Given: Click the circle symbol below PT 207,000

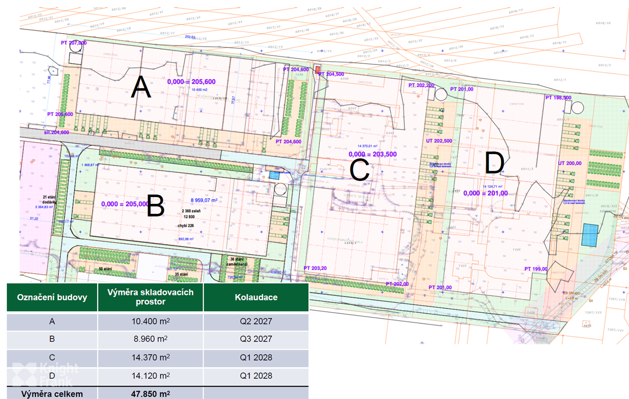Looking at the screenshot, I should (x=75, y=57).
